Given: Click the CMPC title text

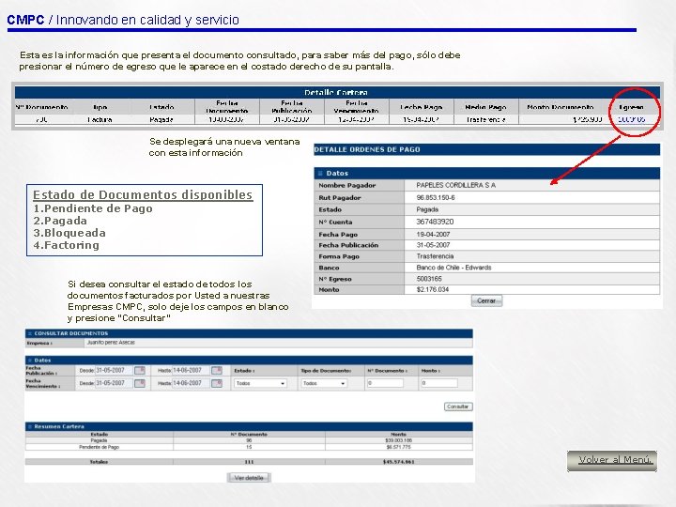Looking at the screenshot, I should 25,20.
